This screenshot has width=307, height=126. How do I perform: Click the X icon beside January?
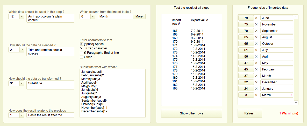(x=256, y=89)
